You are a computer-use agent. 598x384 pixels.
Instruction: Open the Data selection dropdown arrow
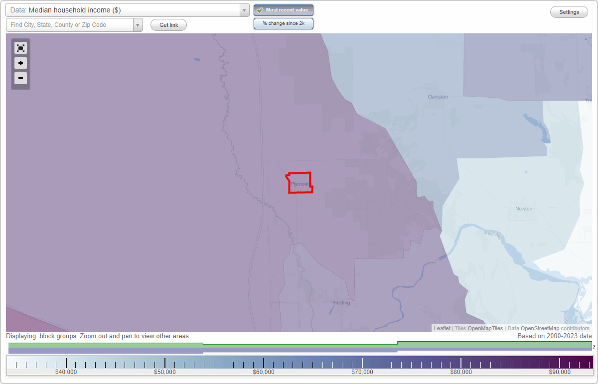pos(244,9)
